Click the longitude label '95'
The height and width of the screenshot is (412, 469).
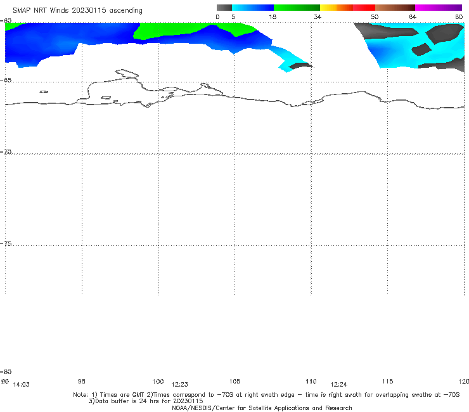[81, 381]
